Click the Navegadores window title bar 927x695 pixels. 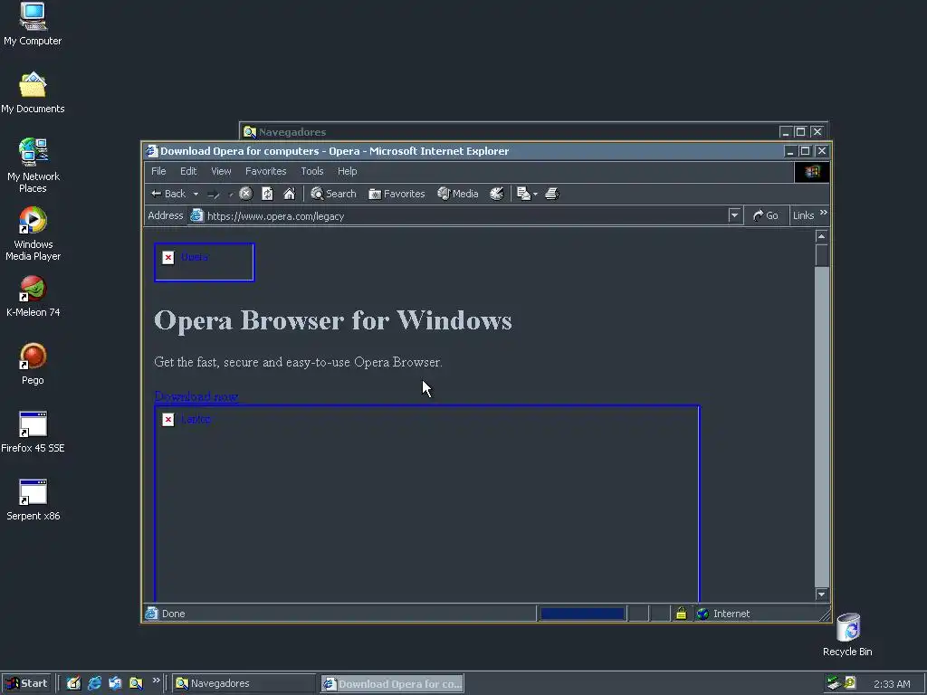click(509, 132)
